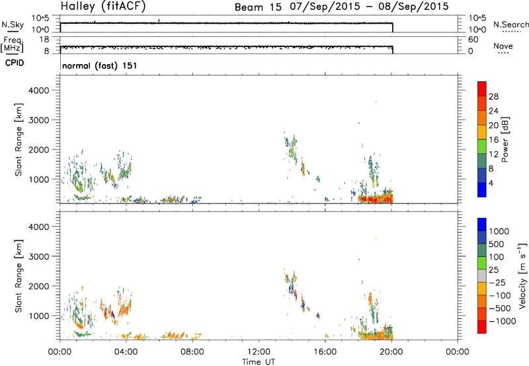529x366 pixels.
Task: Click the 'N.Sky' legend label
Action: pyautogui.click(x=13, y=24)
